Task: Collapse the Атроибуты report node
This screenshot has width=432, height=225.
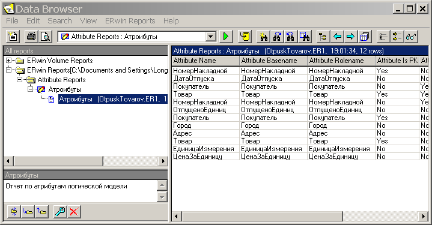Action: click(x=30, y=89)
